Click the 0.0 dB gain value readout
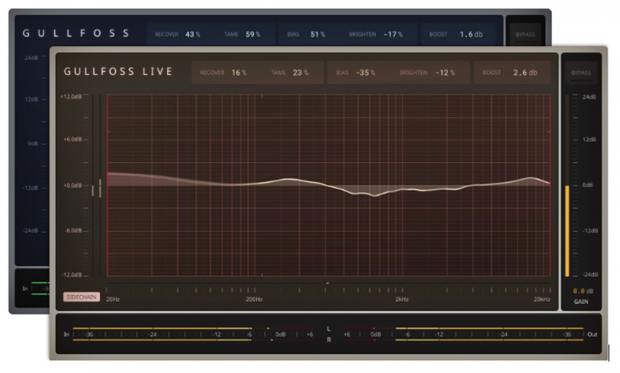Image resolution: width=620 pixels, height=373 pixels. tap(583, 291)
